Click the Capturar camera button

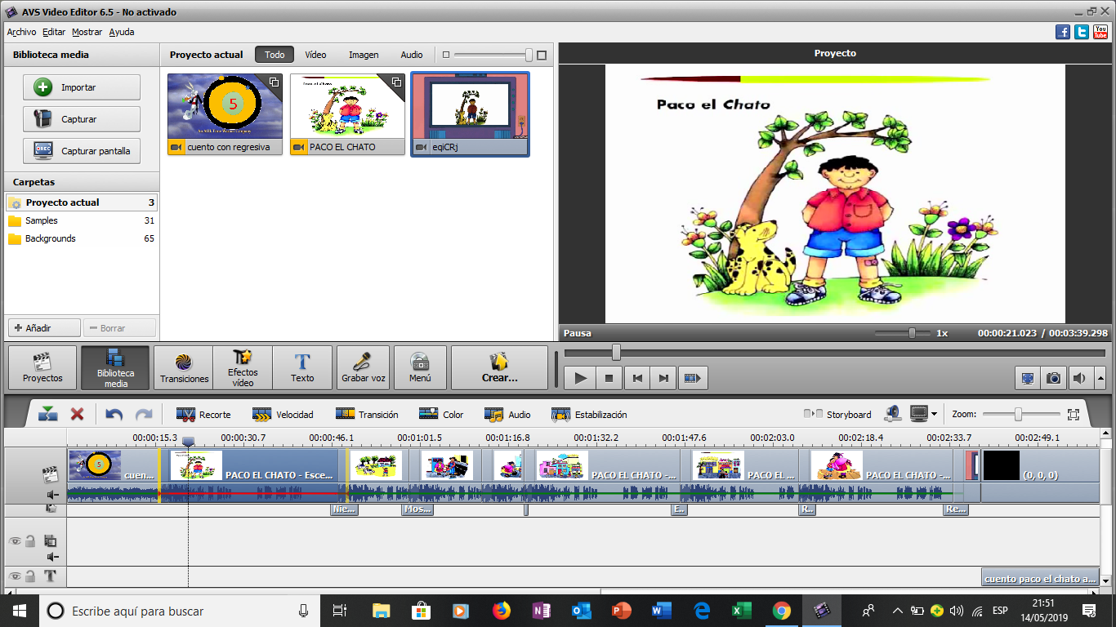(81, 119)
